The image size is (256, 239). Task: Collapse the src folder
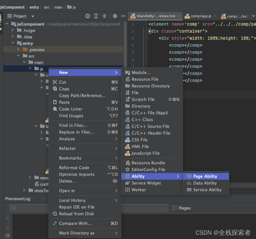18,56
